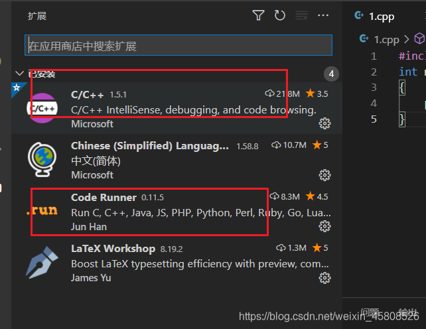Viewport: 426px width, 329px height.
Task: Open the extensions view more actions menu
Action: point(323,15)
